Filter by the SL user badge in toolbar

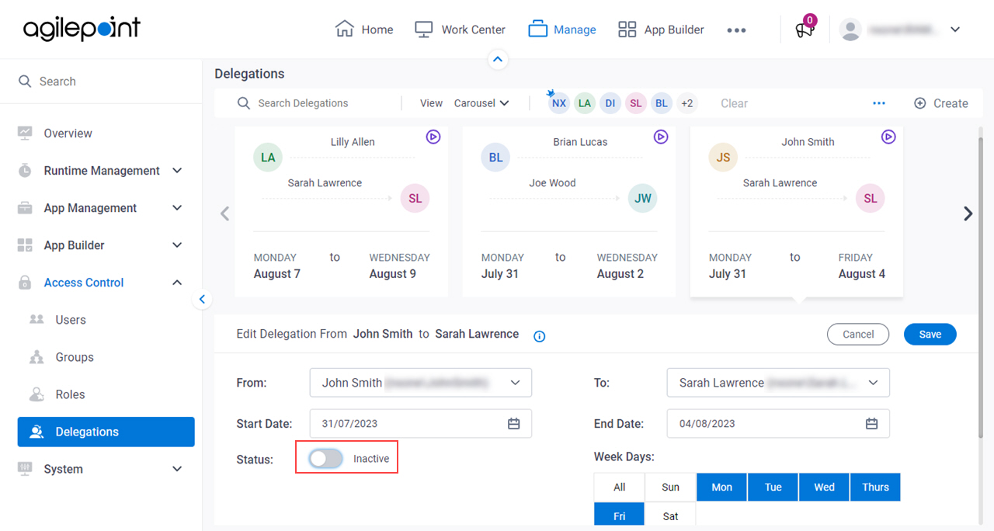pyautogui.click(x=636, y=103)
